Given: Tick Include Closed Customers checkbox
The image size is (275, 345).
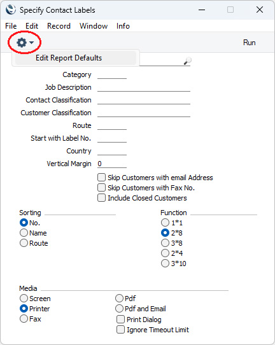Looking at the screenshot, I should click(x=101, y=197).
